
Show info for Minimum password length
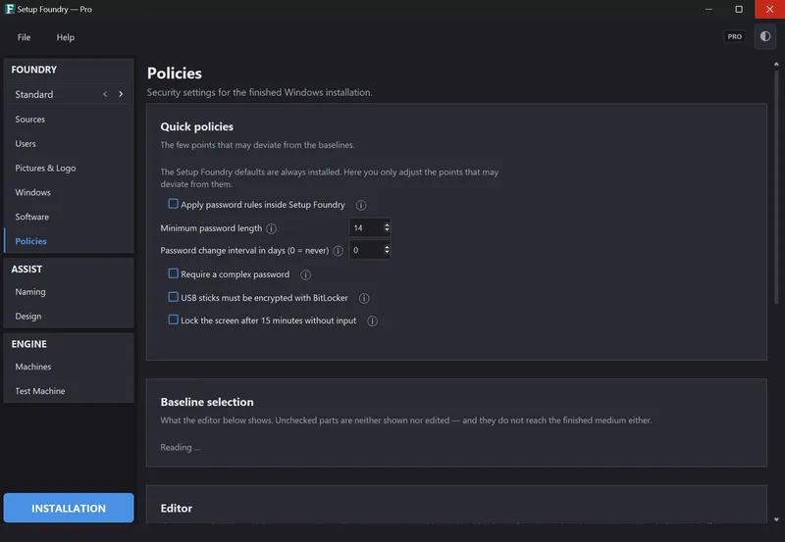pos(272,228)
